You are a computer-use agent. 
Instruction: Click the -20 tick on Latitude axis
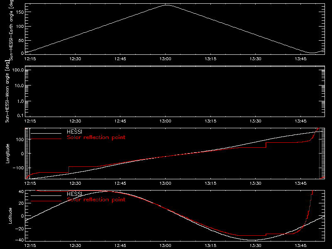pos(20,229)
